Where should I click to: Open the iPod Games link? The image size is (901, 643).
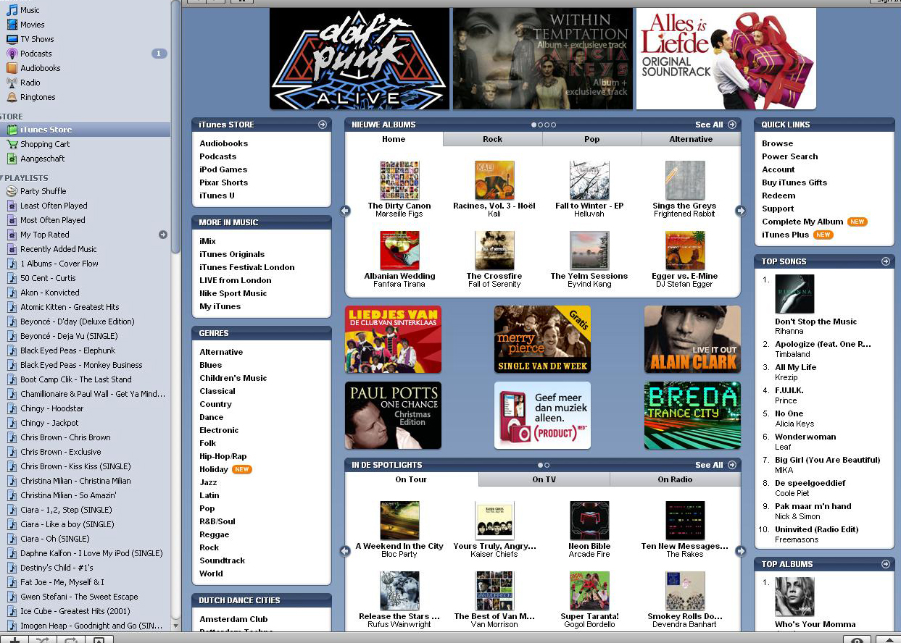(223, 169)
